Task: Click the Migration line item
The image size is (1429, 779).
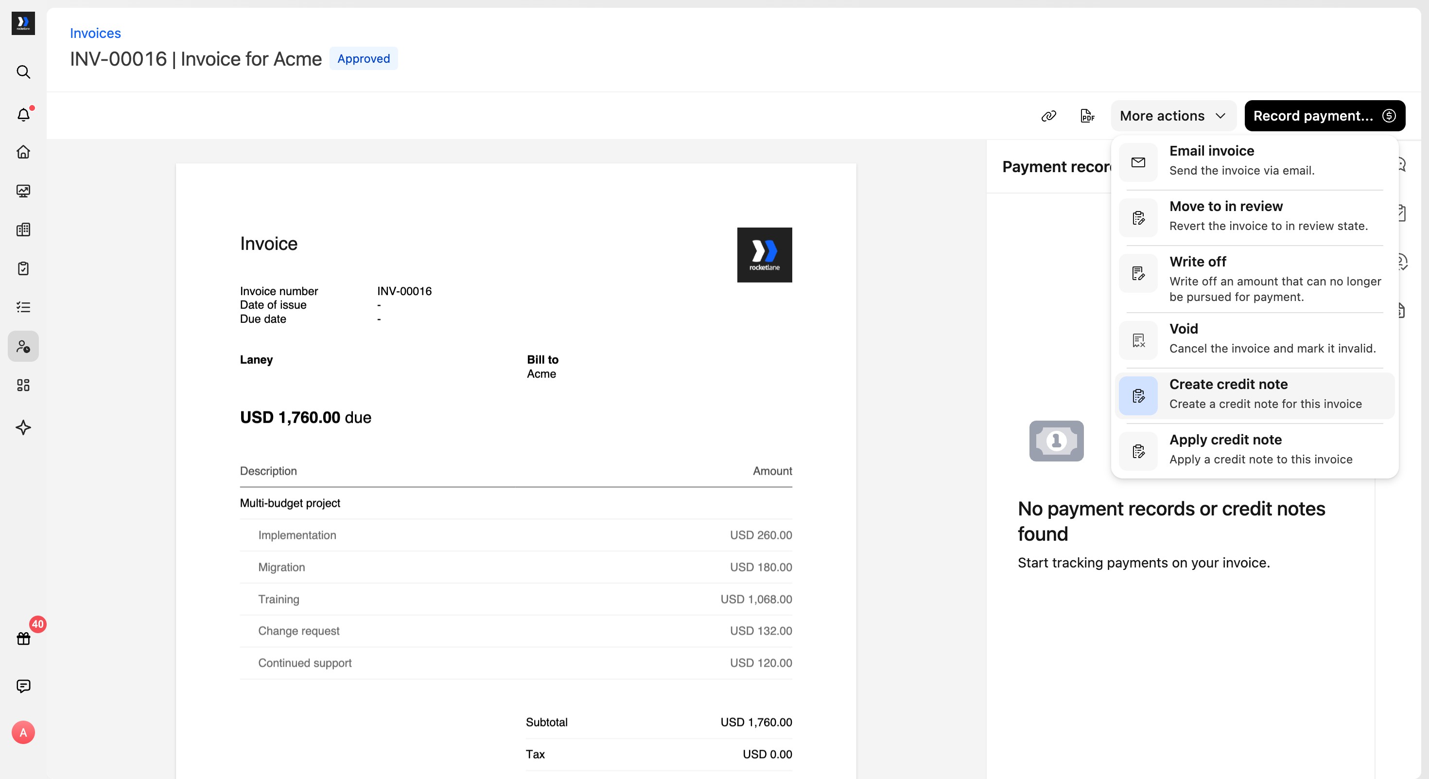Action: click(x=516, y=567)
